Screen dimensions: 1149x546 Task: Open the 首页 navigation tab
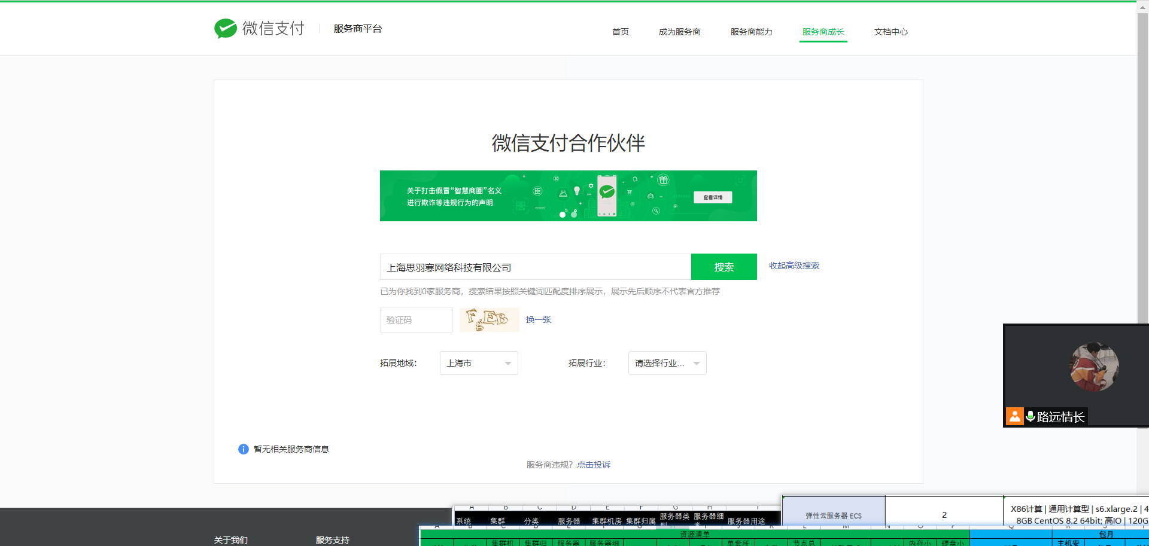(621, 32)
